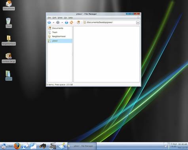The image size is (188, 150).
Task: Open the View menu
Action: click(60, 18)
